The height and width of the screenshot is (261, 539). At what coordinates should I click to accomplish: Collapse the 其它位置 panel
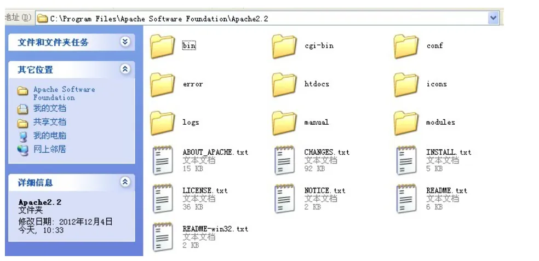pos(125,69)
